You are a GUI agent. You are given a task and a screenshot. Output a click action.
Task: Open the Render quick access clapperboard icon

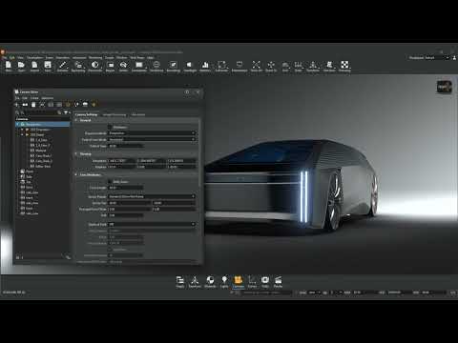tap(278, 282)
